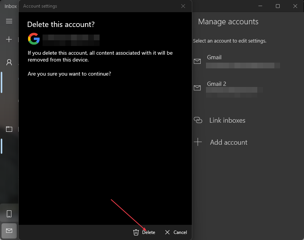
Task: Click the plus new mail icon
Action: (9, 39)
